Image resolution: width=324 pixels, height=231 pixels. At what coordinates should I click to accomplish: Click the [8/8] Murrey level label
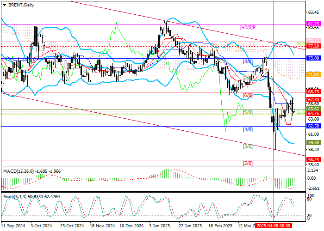(248, 61)
